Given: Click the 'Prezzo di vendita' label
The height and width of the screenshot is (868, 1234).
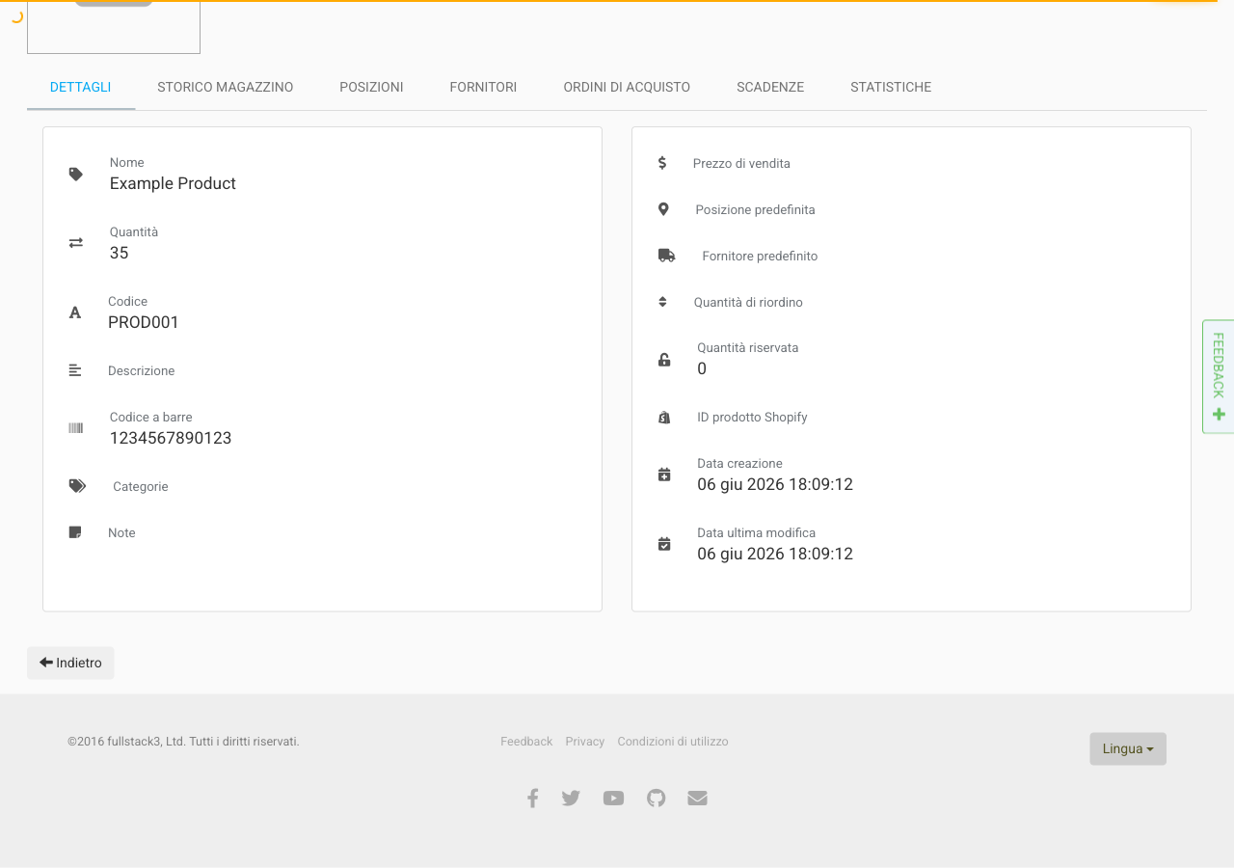Looking at the screenshot, I should [x=741, y=163].
